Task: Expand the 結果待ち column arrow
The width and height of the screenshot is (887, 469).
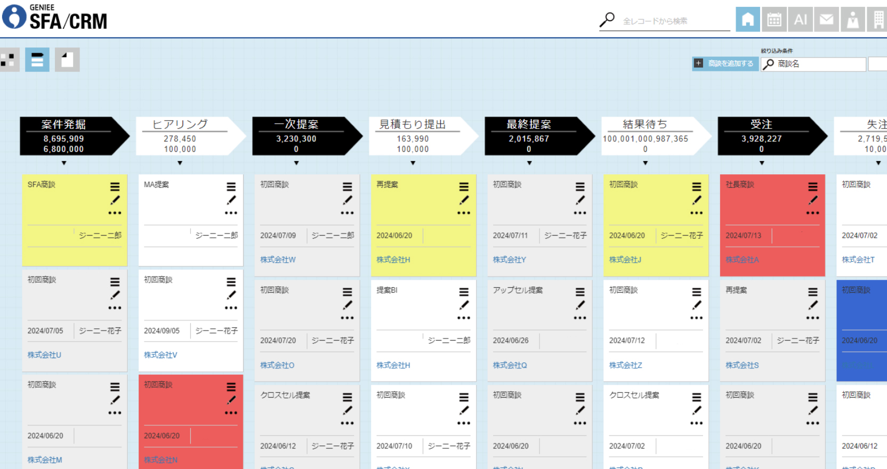Action: (x=646, y=163)
